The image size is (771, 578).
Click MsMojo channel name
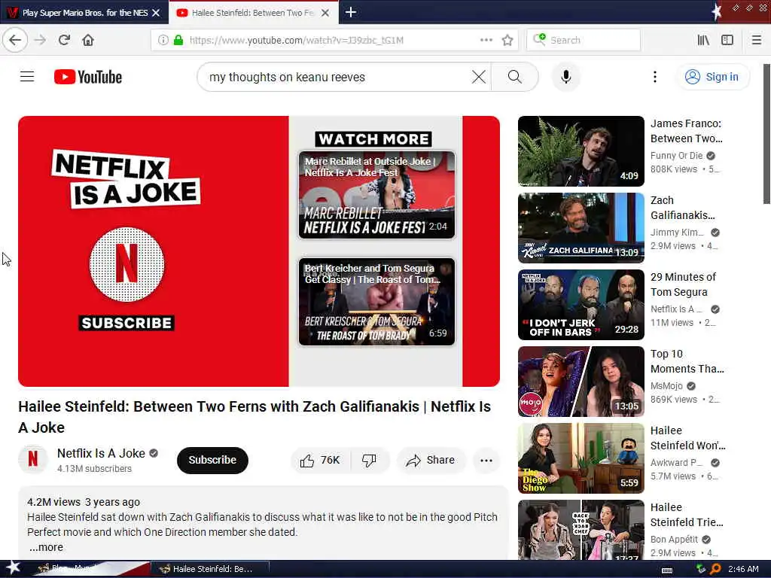tap(666, 386)
